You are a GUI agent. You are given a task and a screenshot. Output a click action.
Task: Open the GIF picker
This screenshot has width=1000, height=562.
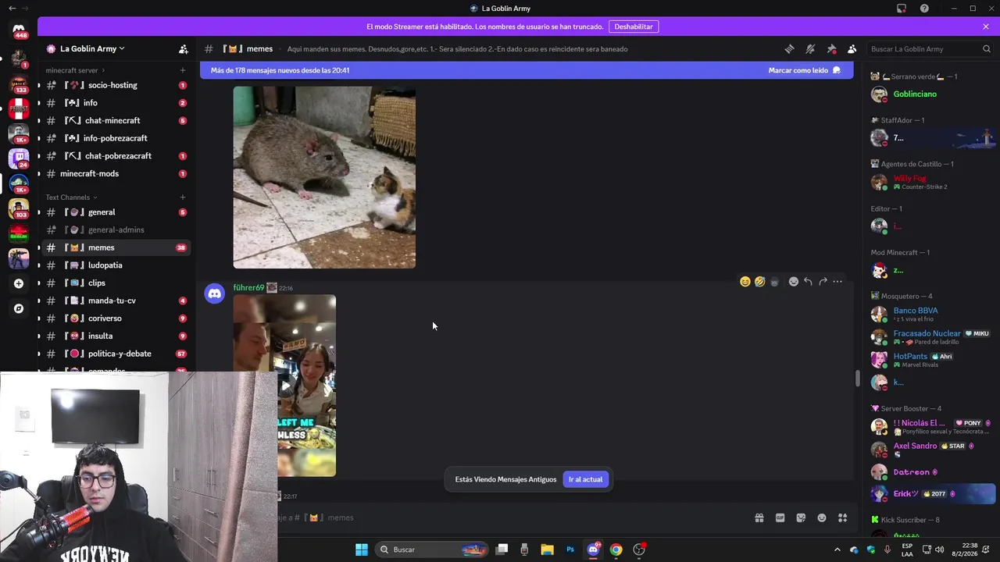780,518
